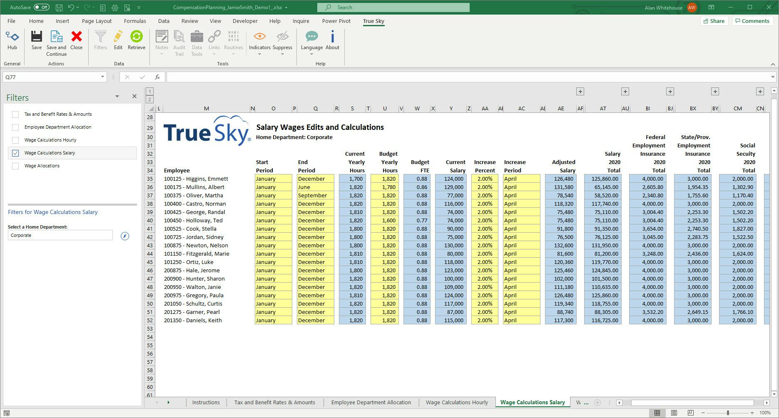
Task: Enable the Wage Calculations Hourly filter checkbox
Action: coord(15,140)
